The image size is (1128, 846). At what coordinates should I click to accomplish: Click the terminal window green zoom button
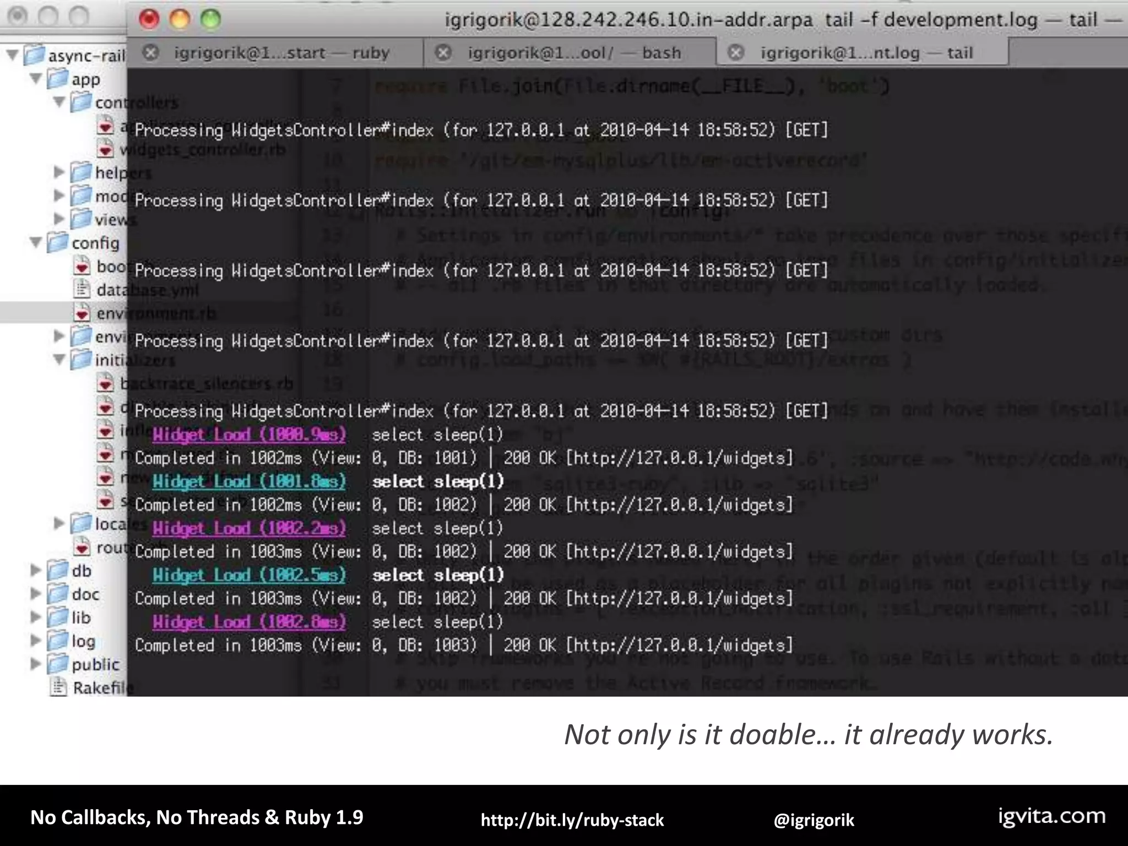(x=210, y=19)
